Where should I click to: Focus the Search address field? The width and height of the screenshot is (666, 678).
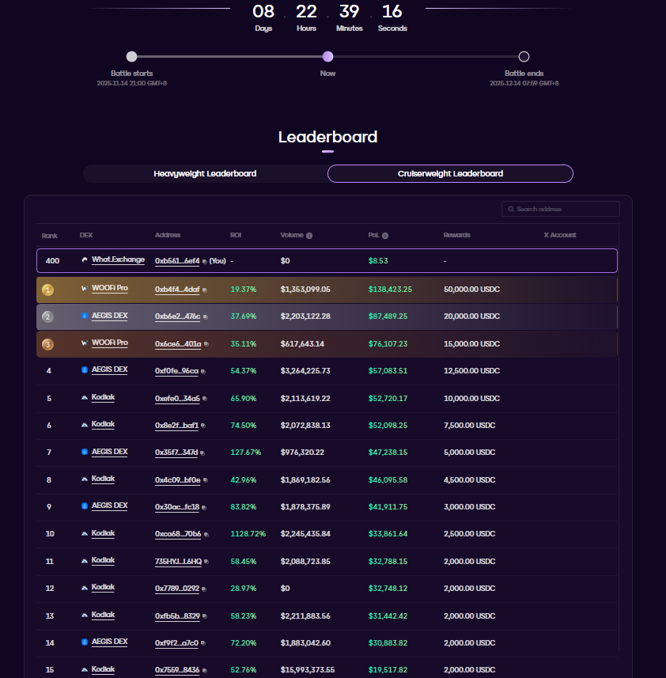[x=561, y=209]
